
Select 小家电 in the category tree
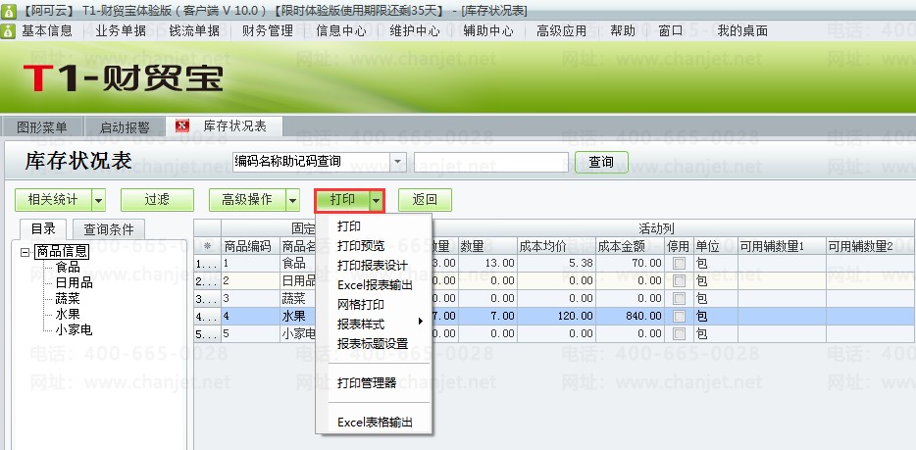75,329
